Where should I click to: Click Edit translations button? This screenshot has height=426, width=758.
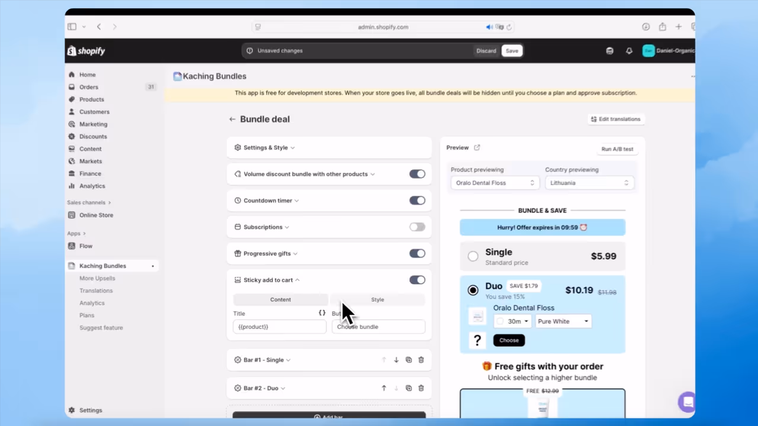pos(615,119)
